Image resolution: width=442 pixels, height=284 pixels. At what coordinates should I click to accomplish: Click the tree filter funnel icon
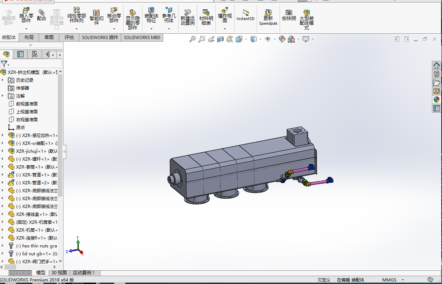tap(4, 64)
